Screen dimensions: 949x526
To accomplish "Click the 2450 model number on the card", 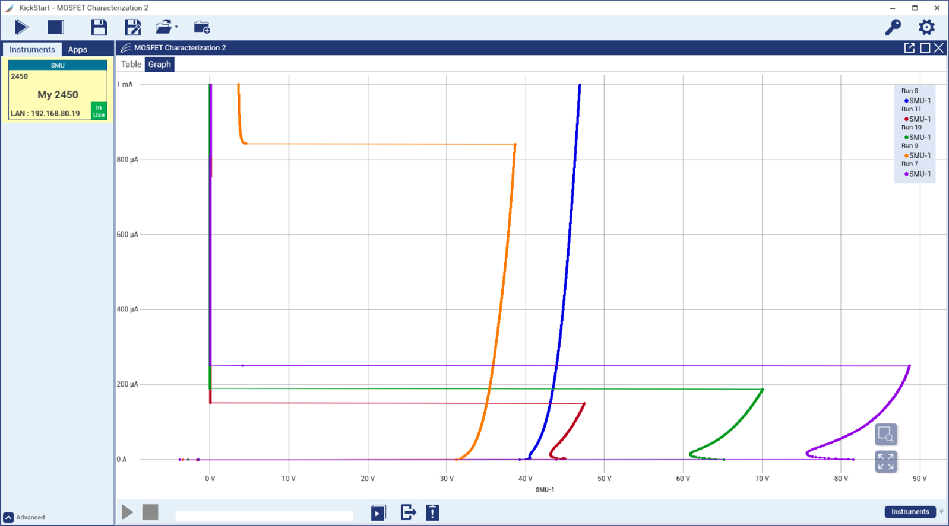I will [19, 76].
